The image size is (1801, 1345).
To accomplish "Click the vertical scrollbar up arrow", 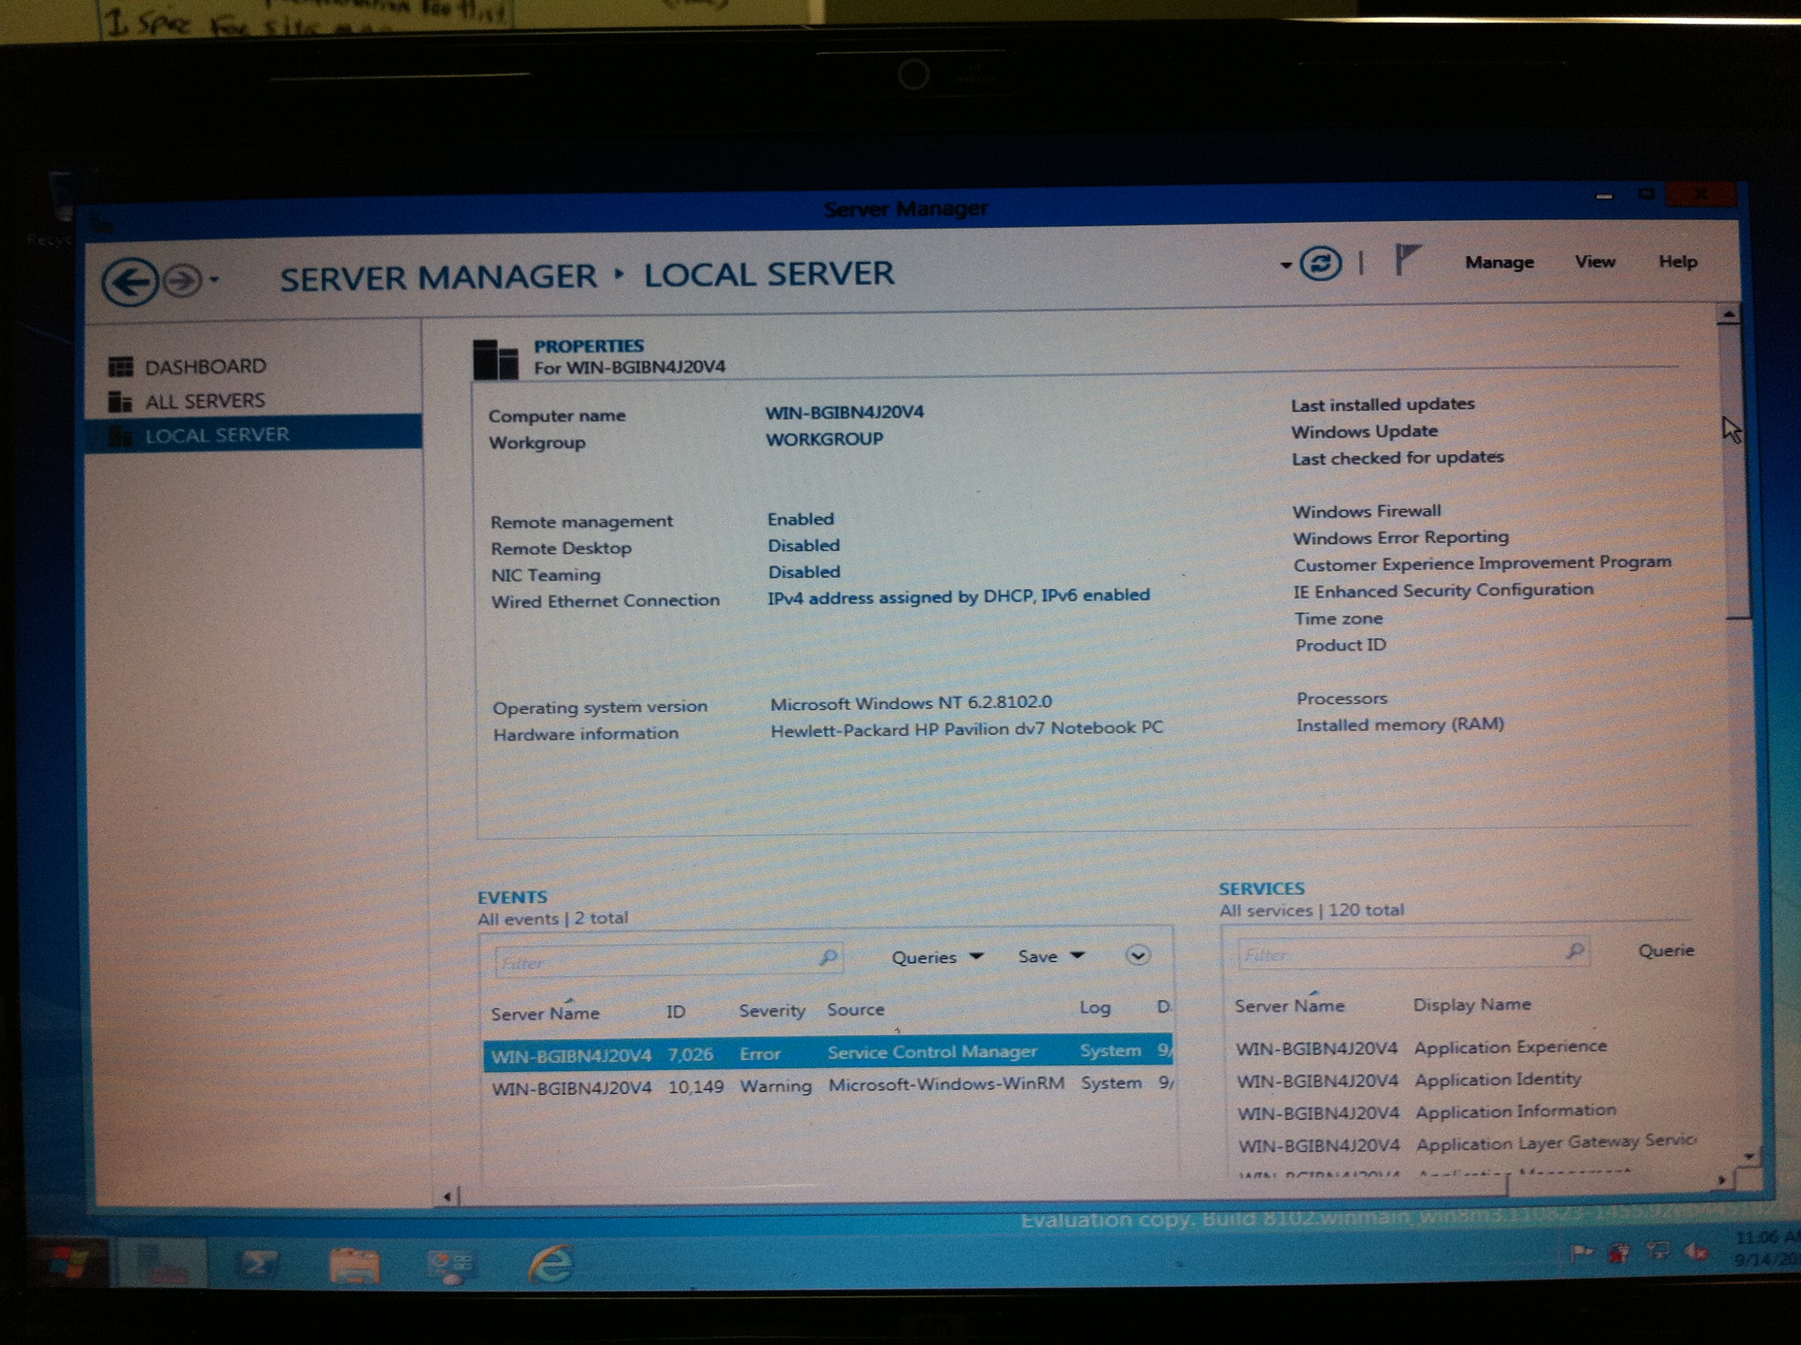I will click(1729, 313).
